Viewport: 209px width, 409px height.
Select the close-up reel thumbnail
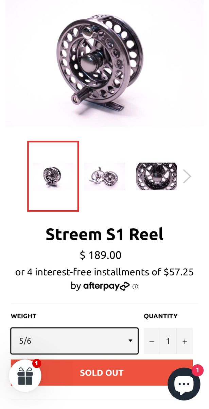coord(156,176)
